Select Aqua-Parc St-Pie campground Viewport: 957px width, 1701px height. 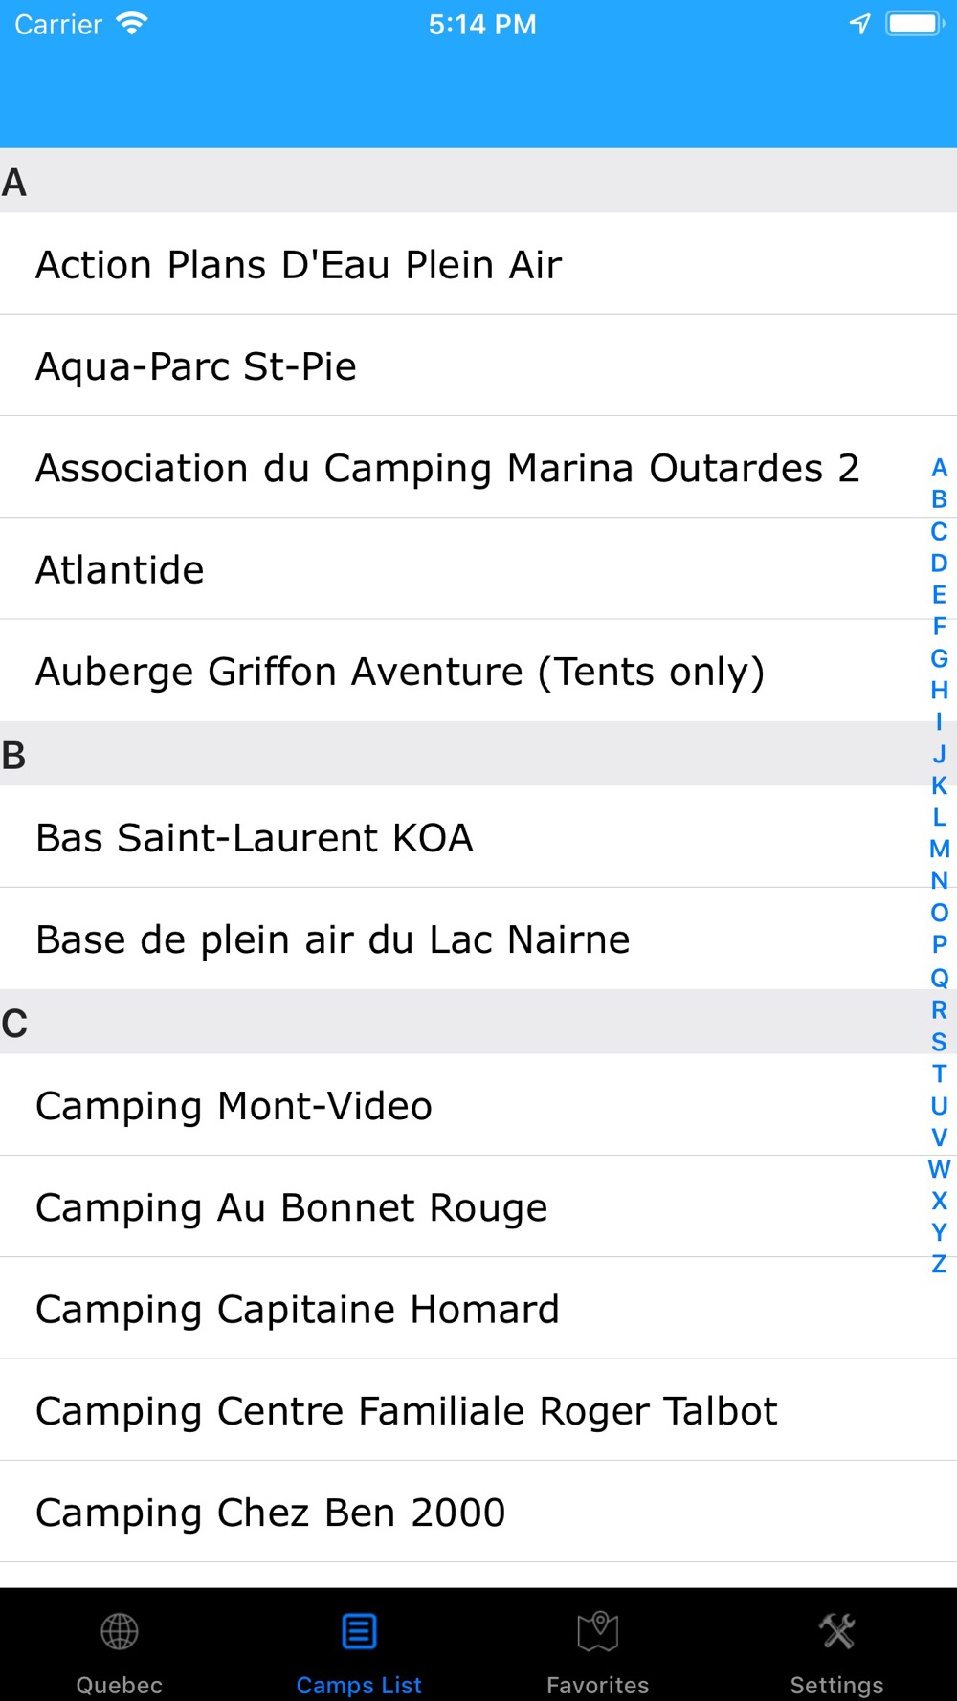coord(196,366)
